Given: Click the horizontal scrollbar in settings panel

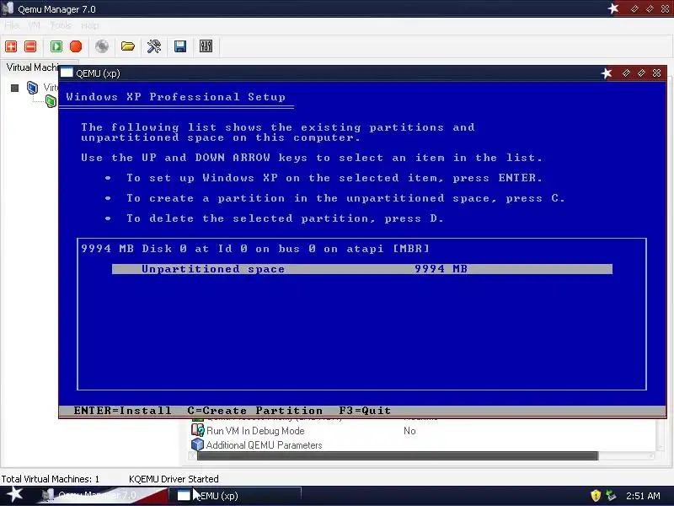Looking at the screenshot, I should (x=398, y=455).
